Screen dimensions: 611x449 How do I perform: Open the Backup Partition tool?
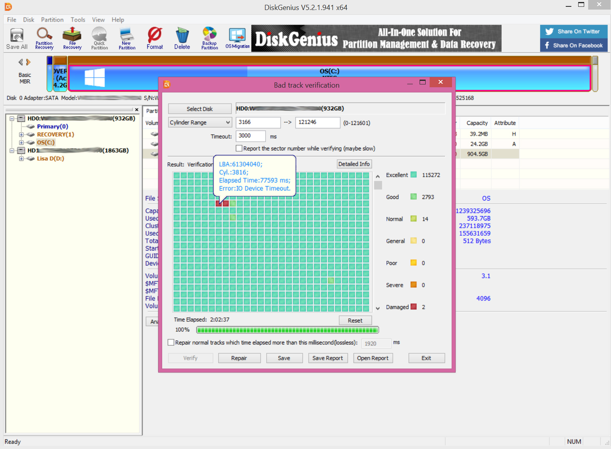209,38
